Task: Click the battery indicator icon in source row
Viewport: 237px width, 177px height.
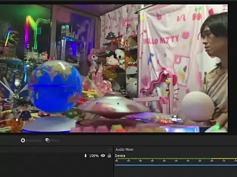Action: point(85,155)
